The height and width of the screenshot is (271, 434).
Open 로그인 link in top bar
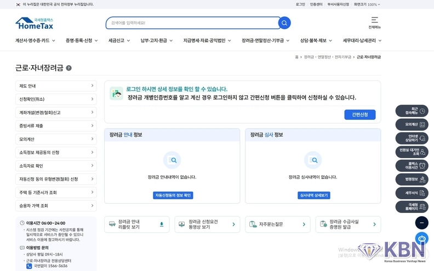[300, 4]
